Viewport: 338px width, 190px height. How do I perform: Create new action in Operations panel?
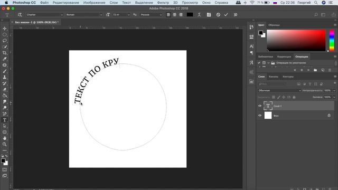323,70
